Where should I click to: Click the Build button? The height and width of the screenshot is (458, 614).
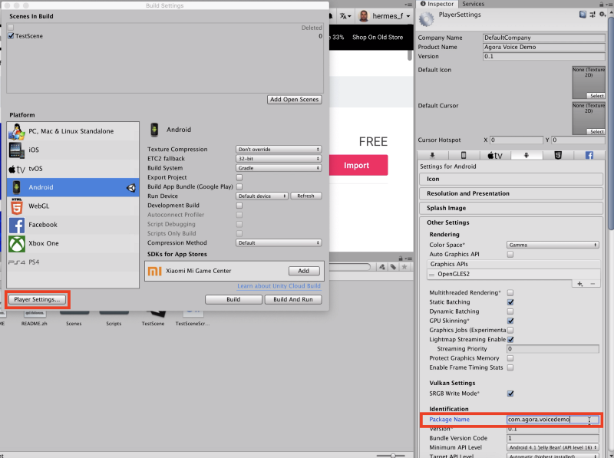233,300
